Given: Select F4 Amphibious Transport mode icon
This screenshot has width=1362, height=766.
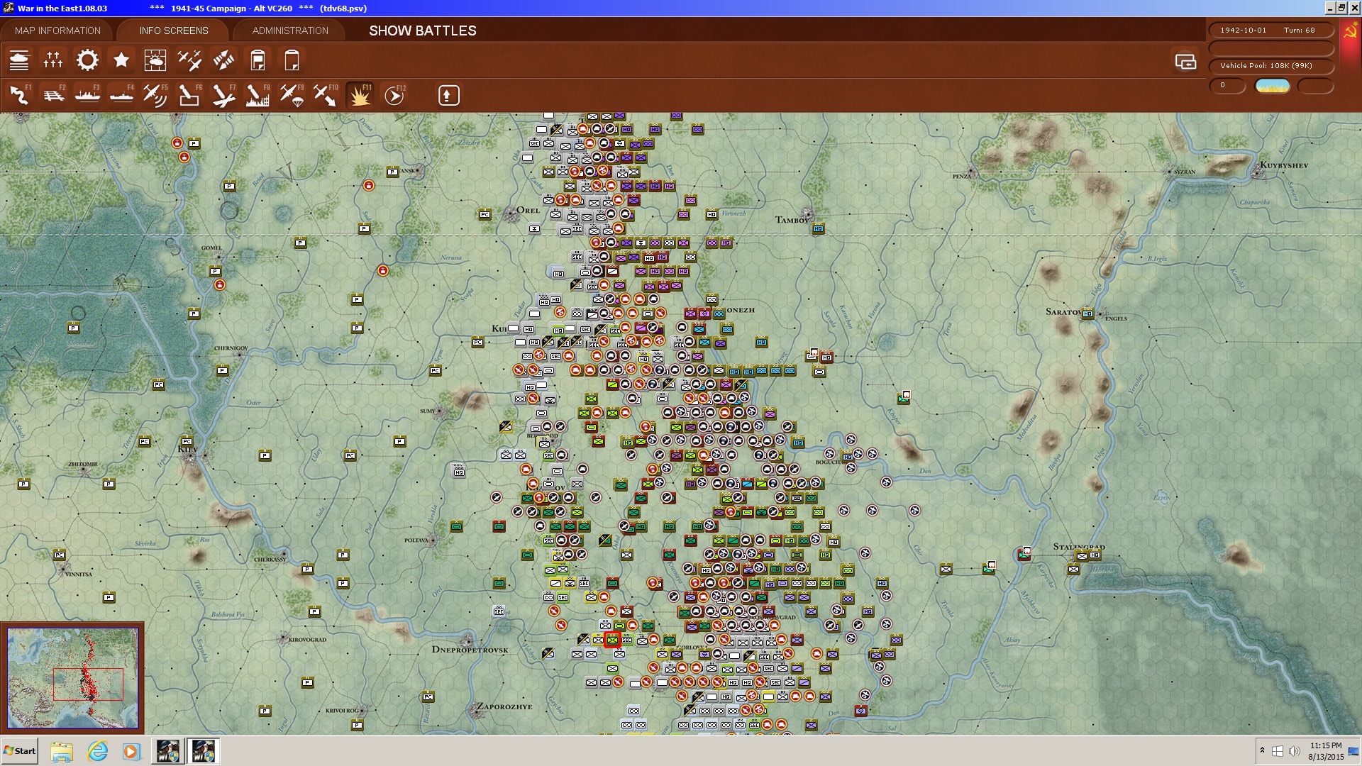Looking at the screenshot, I should click(121, 95).
